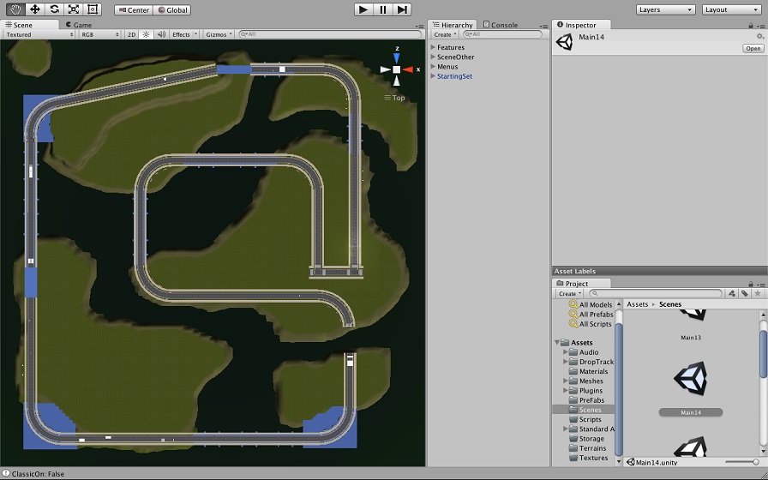
Task: Start Play mode
Action: point(363,9)
